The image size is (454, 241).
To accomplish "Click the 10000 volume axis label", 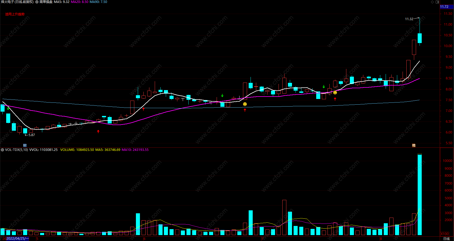I will [x=447, y=161].
